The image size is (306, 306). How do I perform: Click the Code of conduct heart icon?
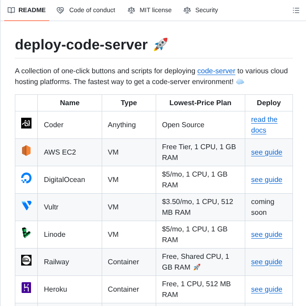[x=60, y=10]
